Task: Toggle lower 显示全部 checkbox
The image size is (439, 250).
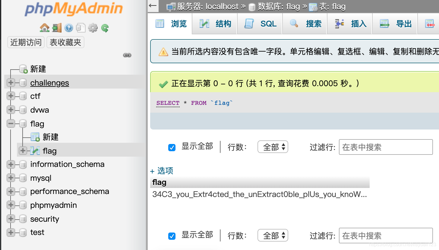Action: click(x=172, y=236)
